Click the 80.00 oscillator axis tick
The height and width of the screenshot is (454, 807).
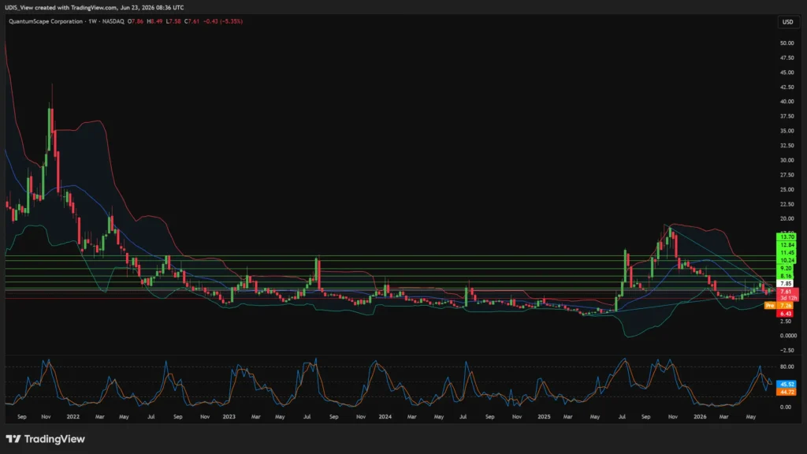coord(787,367)
